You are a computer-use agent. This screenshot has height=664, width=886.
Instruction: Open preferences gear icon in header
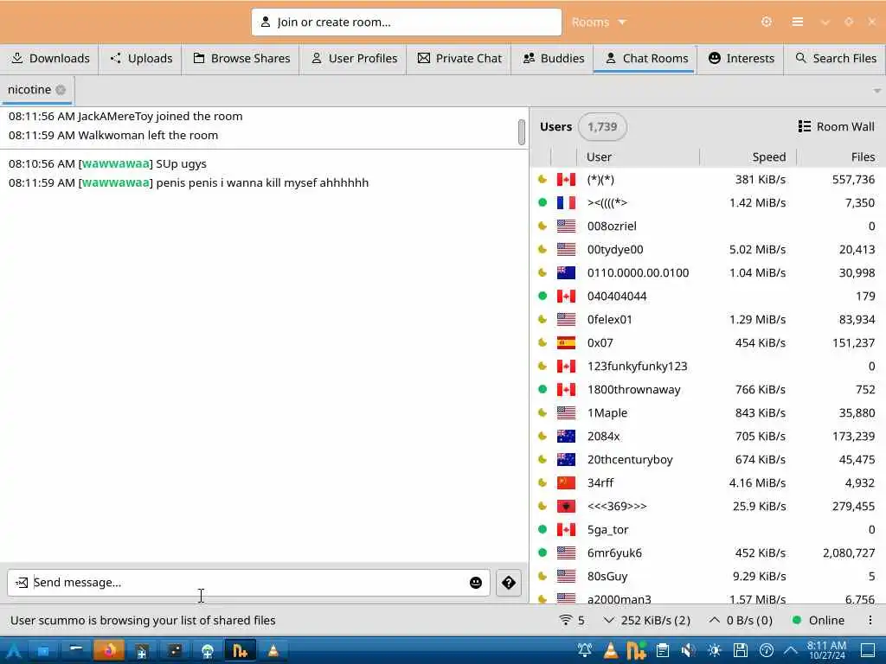pos(767,22)
